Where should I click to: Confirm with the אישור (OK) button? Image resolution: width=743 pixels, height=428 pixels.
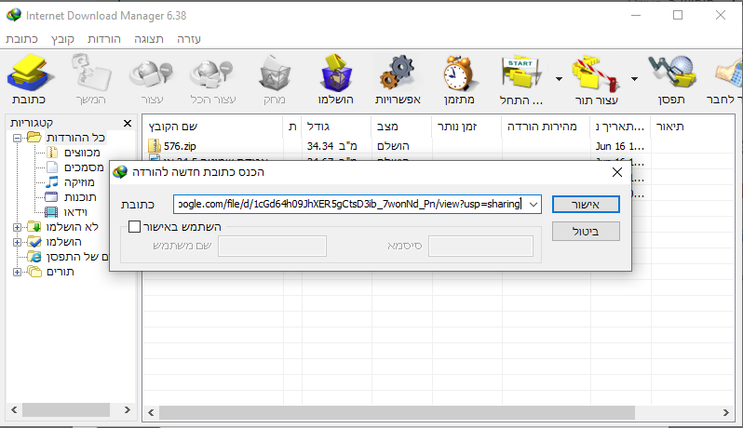point(586,205)
